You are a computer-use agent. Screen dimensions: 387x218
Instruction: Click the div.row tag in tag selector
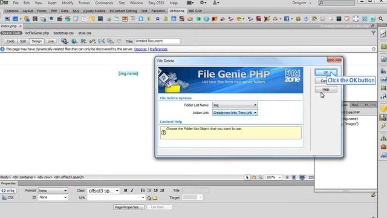click(x=45, y=177)
